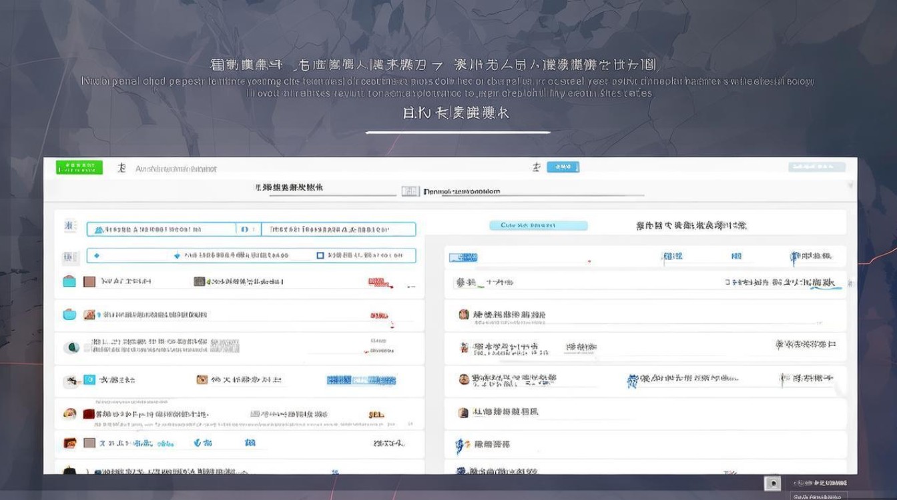Click the blue underlined link in the right panel's second row

click(822, 283)
